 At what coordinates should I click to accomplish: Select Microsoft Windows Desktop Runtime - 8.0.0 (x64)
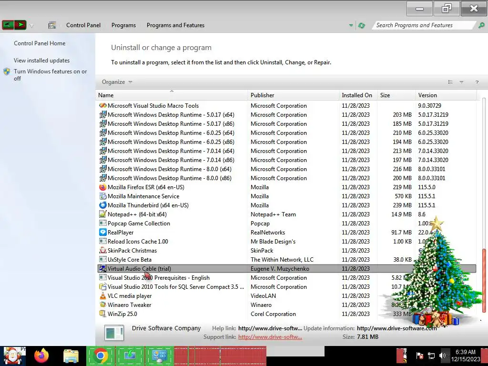pyautogui.click(x=170, y=169)
